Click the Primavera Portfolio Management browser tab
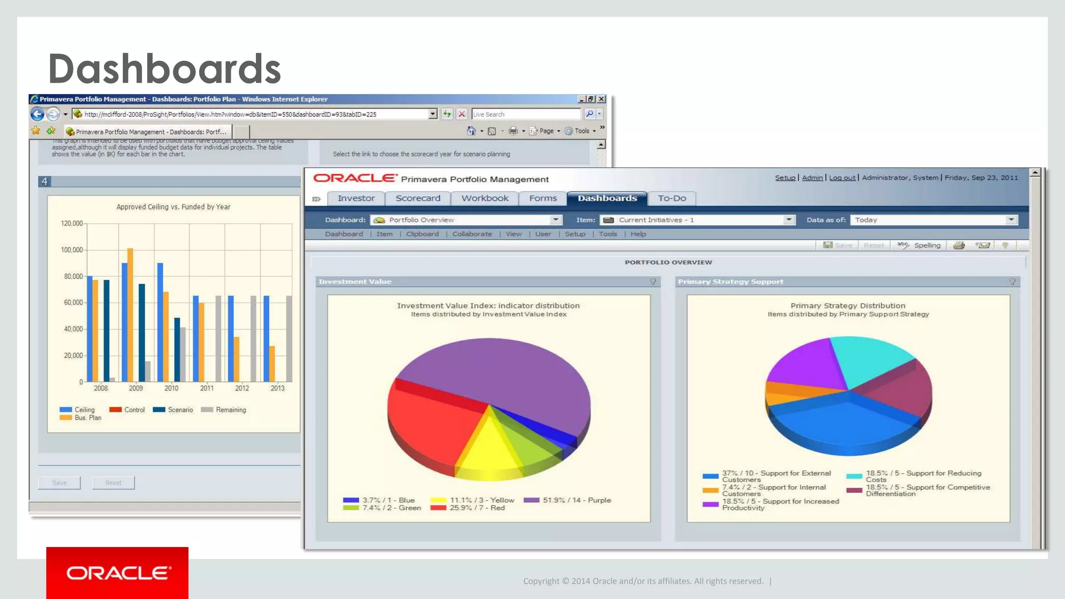This screenshot has width=1065, height=599. pyautogui.click(x=147, y=132)
